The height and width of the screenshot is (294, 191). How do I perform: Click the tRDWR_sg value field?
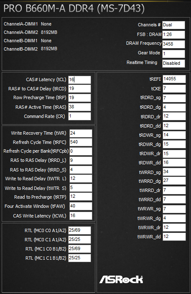[x=174, y=135]
